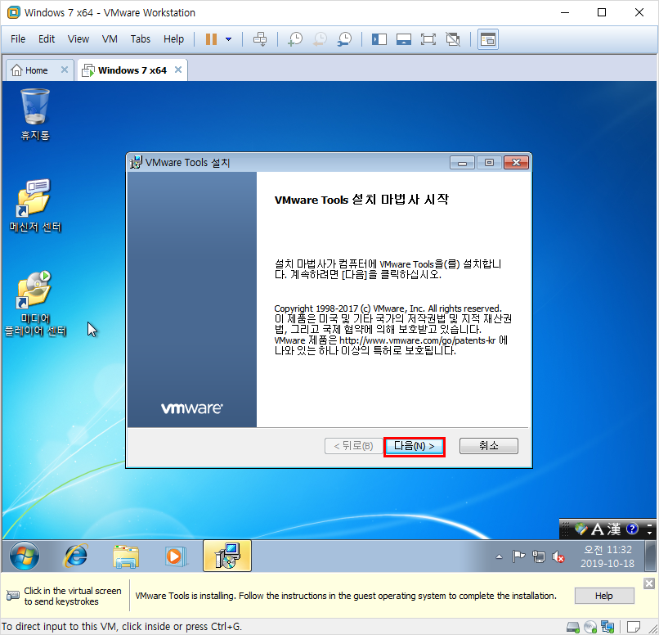The image size is (659, 635).
Task: Click the Unity mode toolbar icon
Action: 453,39
